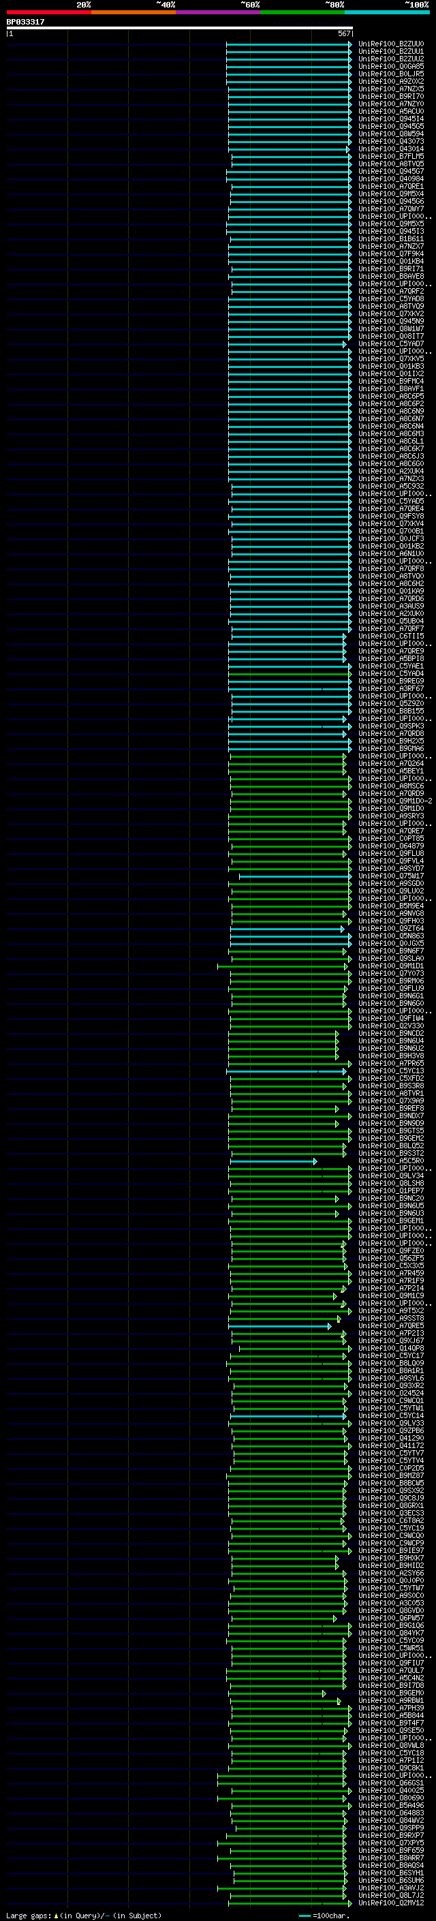Click the cyan alignment bar of Q75W17
Viewport: 436px width, 1921px height.
295,876
